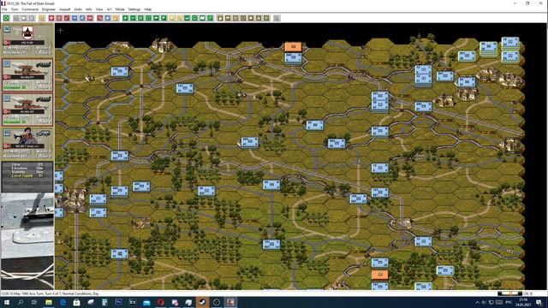The height and width of the screenshot is (308, 548).
Task: Open the File menu
Action: (4, 9)
